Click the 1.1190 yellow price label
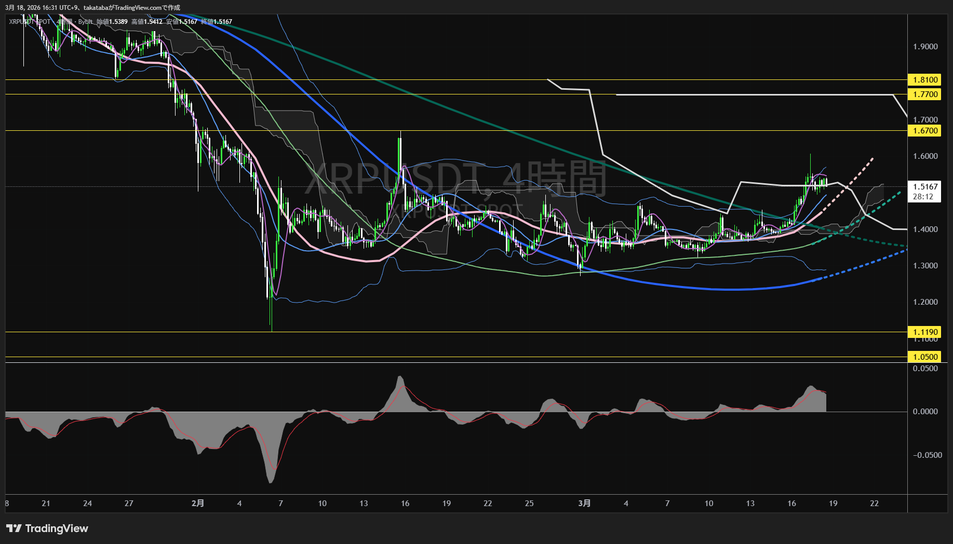The width and height of the screenshot is (953, 544). tap(925, 332)
